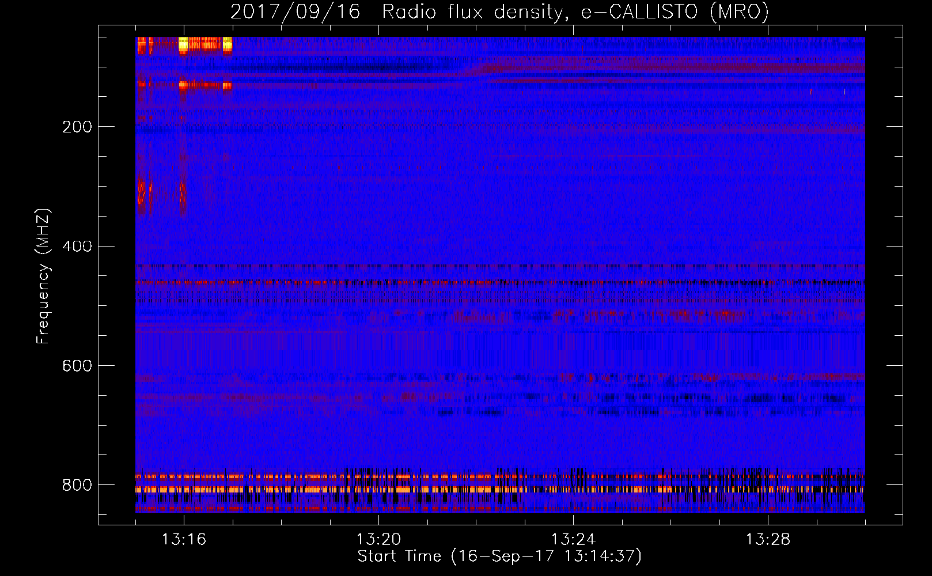The image size is (932, 576).
Task: Click the 400 frequency tick label
Action: tap(77, 247)
